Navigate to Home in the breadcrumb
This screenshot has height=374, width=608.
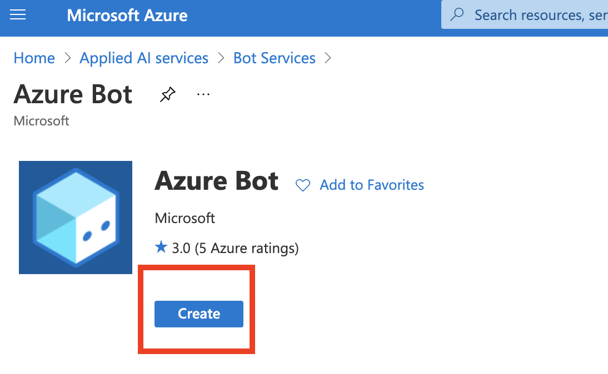(34, 58)
